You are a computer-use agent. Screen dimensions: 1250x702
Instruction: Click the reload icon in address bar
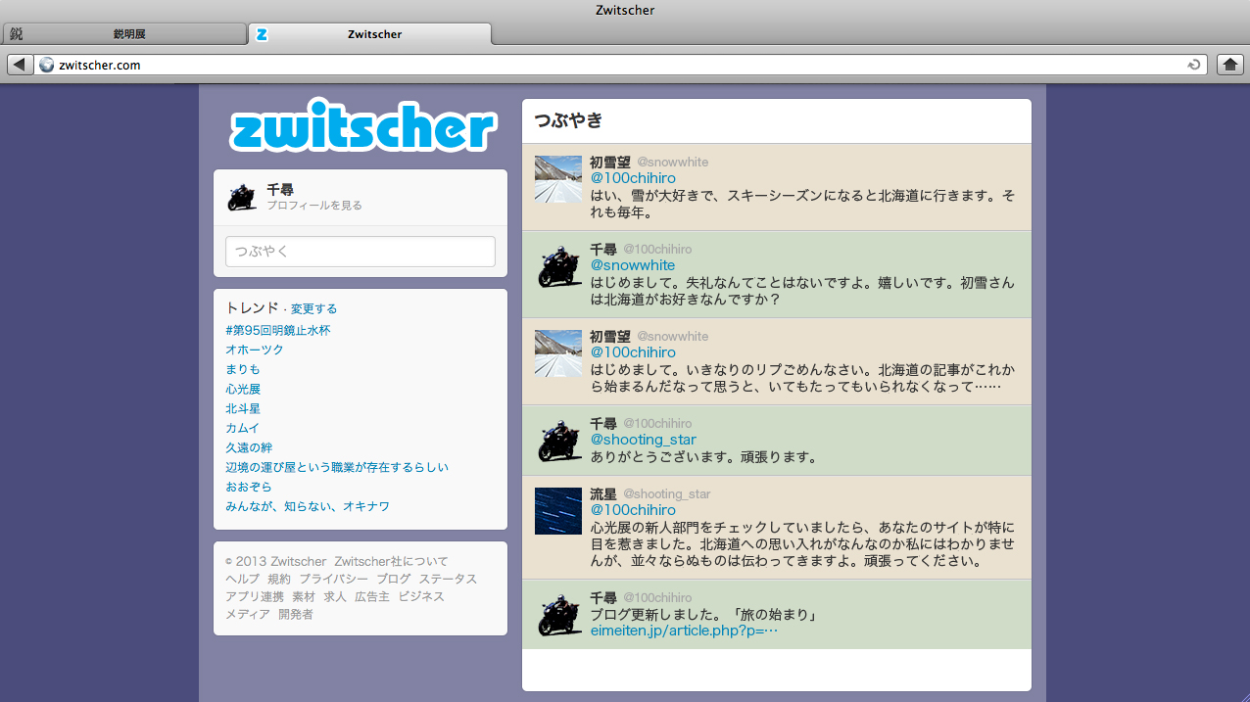1193,65
